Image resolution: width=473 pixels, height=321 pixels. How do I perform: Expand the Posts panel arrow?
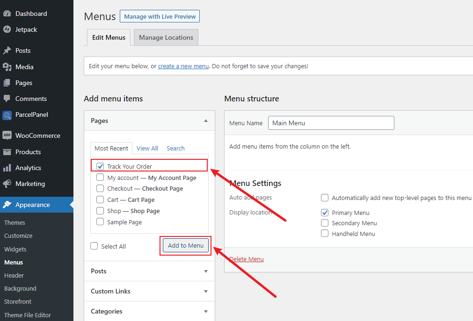[206, 271]
